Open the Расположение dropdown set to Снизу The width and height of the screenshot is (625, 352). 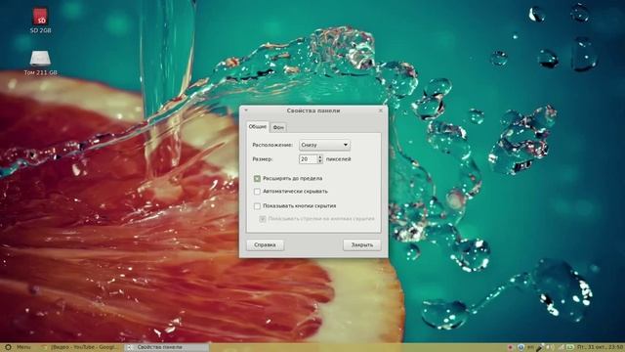(x=325, y=145)
